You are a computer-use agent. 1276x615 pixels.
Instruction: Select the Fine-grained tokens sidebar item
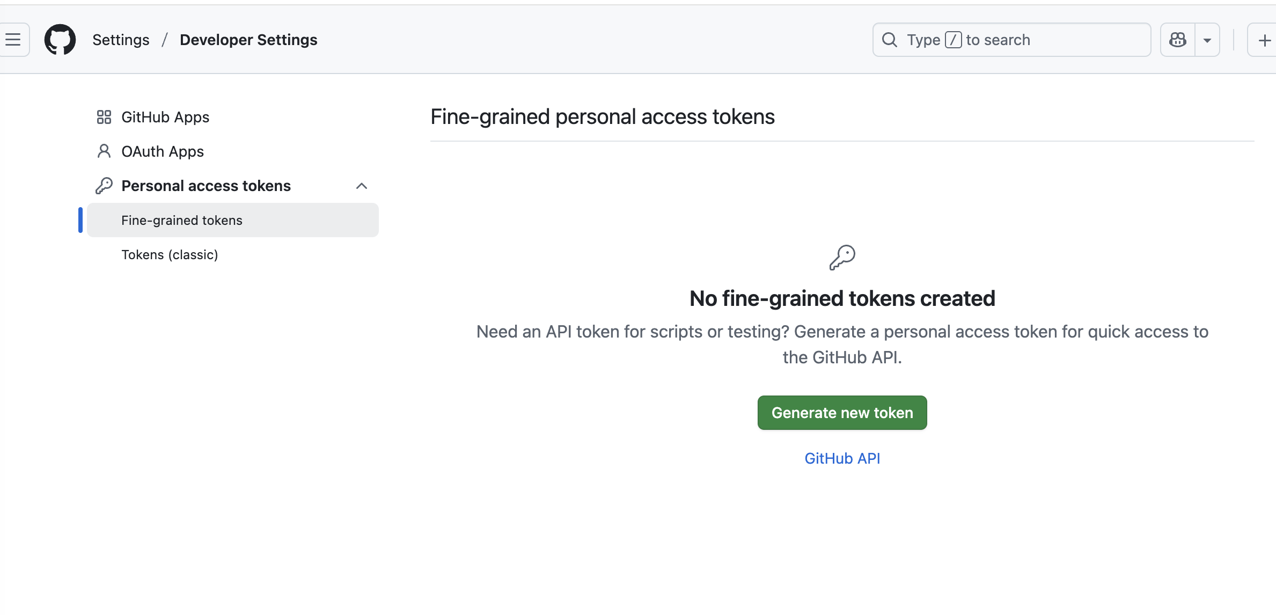pos(182,219)
